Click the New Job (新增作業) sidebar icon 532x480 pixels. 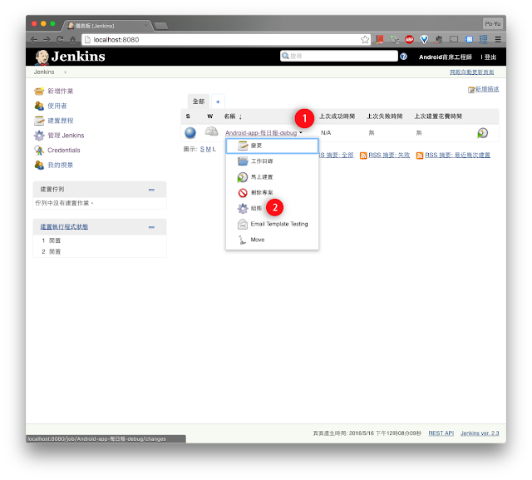(39, 91)
